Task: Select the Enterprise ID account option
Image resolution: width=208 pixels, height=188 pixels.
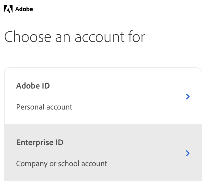Action: [103, 153]
